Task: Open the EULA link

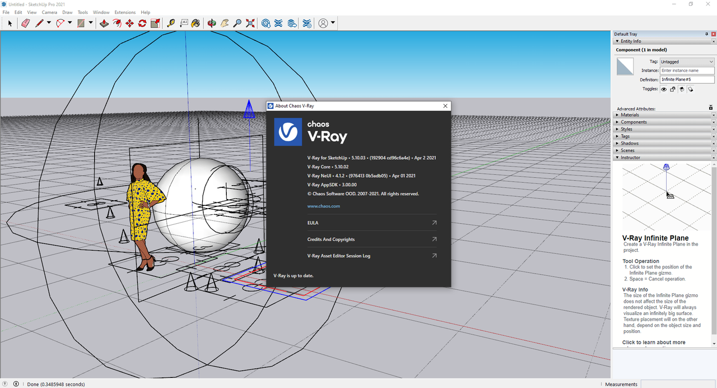Action: point(372,223)
